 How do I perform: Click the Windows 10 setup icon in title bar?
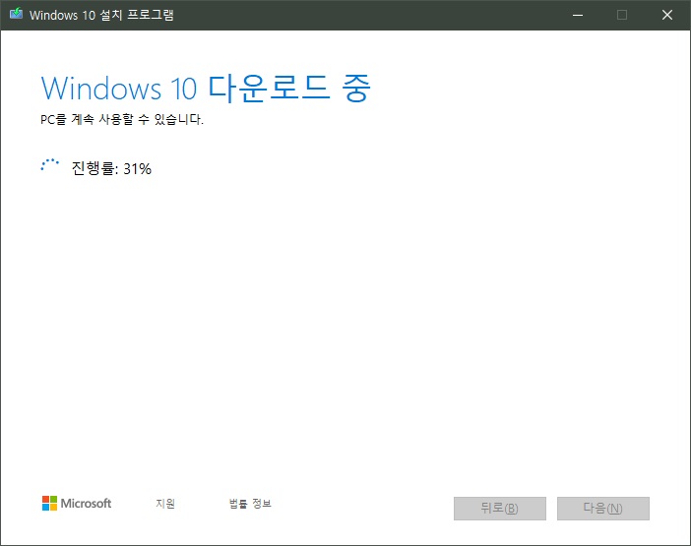17,14
